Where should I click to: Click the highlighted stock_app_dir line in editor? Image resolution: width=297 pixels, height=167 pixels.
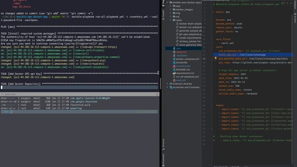coord(253,55)
